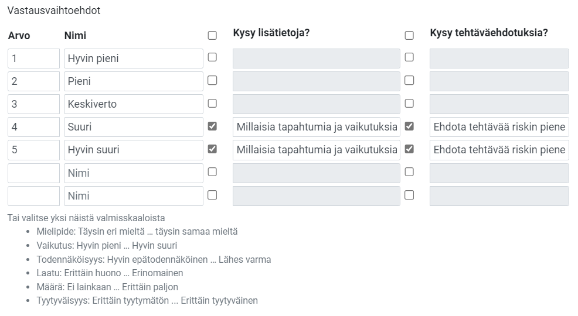Click the name field containing 'Hyvin pieni'
Screen dimensions: 578x316
[x=133, y=59]
